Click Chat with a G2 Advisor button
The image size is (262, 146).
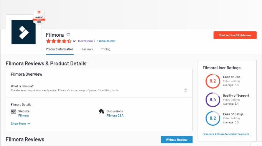point(235,35)
